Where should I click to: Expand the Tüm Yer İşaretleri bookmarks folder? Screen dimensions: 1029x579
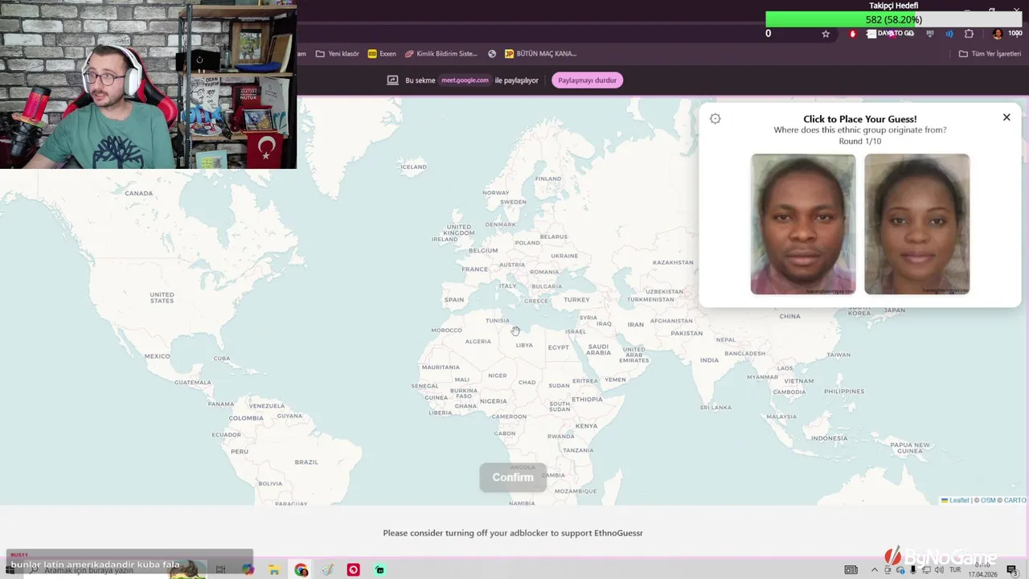tap(990, 54)
